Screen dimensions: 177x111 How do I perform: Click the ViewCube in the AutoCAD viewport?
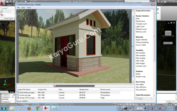(168, 33)
